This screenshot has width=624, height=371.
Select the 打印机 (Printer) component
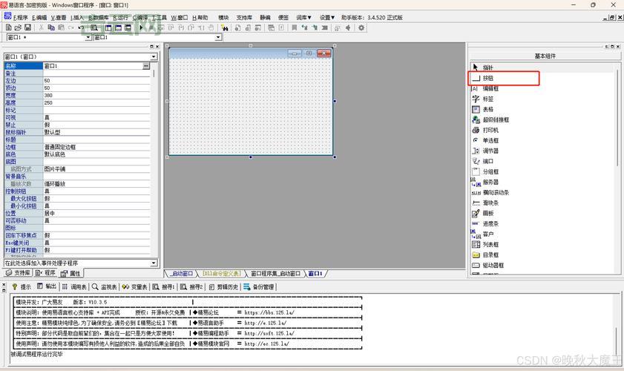tap(490, 130)
